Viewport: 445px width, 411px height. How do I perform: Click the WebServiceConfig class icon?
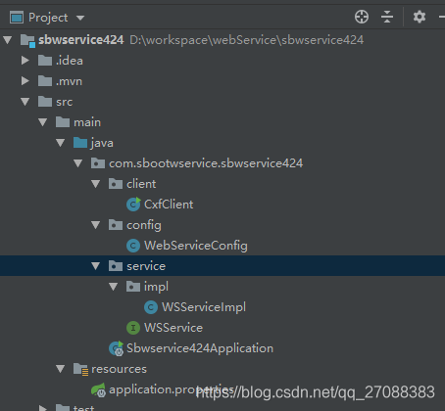pyautogui.click(x=133, y=246)
